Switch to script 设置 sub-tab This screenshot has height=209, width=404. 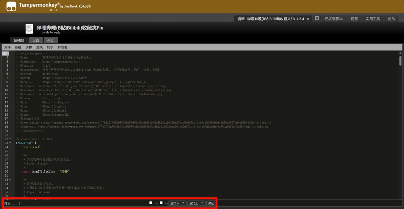[36, 40]
